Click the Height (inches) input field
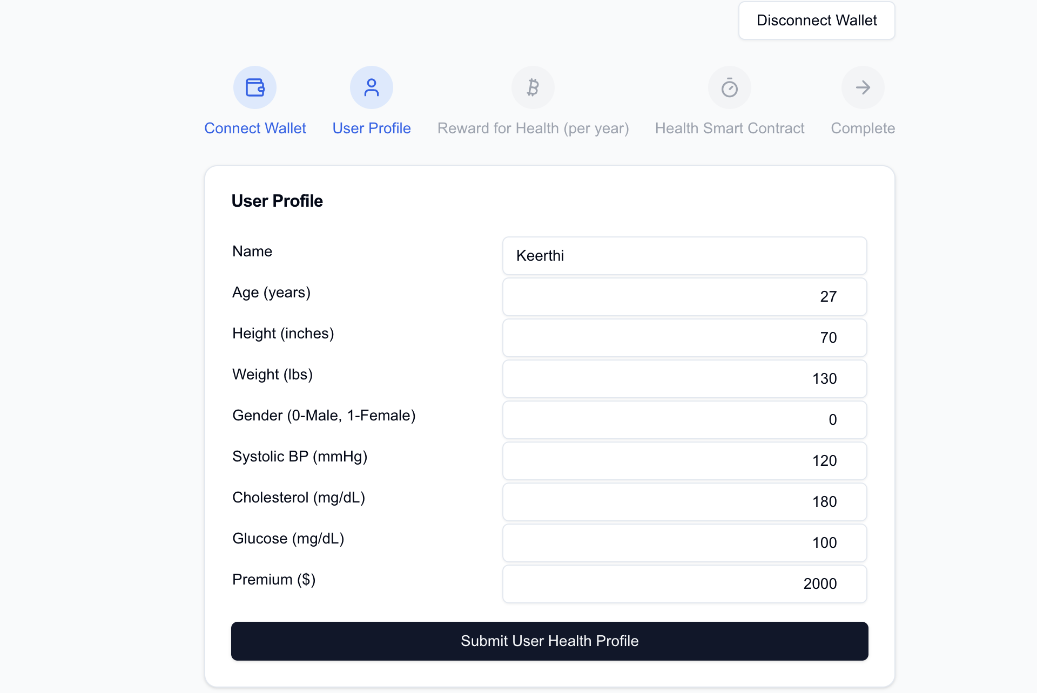This screenshot has height=693, width=1037. [684, 338]
